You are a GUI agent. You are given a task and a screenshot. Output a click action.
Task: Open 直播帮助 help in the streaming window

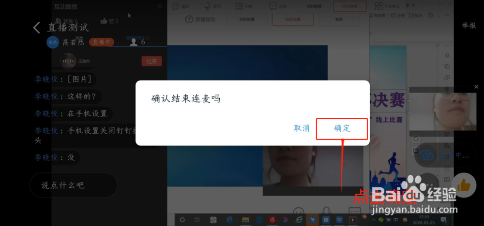click(200, 19)
